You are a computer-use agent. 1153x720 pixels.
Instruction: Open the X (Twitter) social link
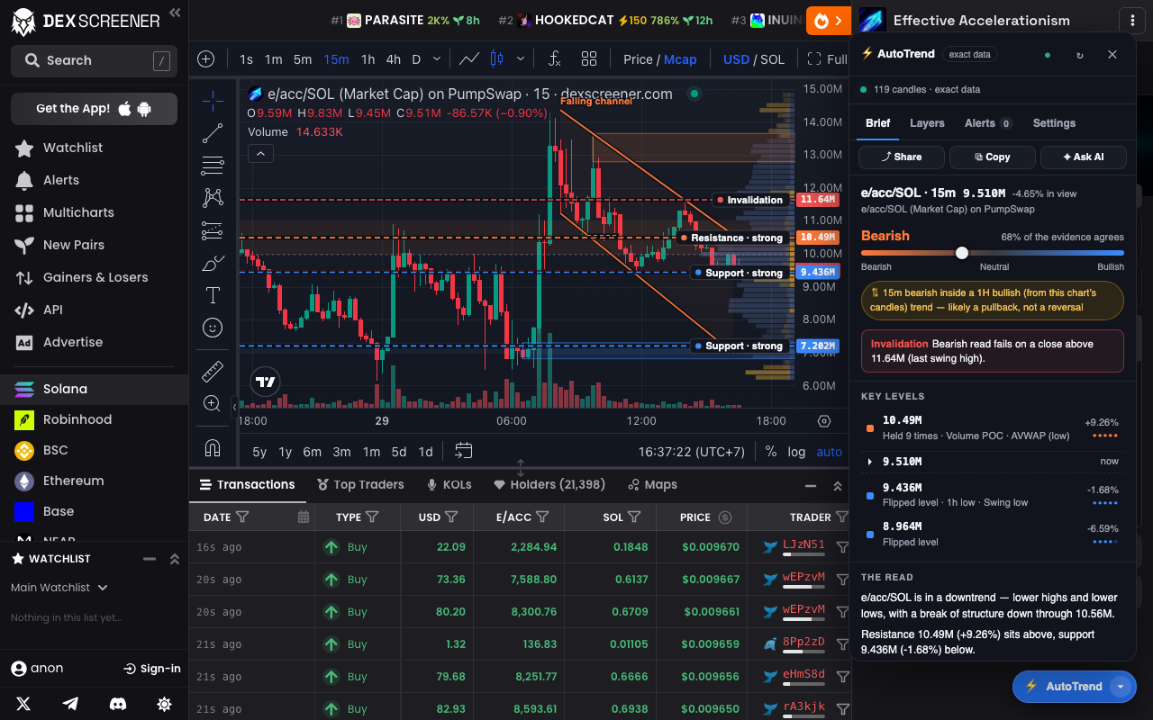click(23, 704)
